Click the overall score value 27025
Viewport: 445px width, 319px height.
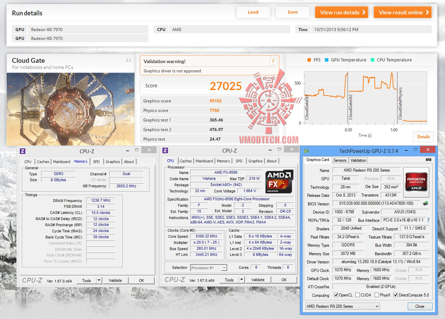(226, 86)
